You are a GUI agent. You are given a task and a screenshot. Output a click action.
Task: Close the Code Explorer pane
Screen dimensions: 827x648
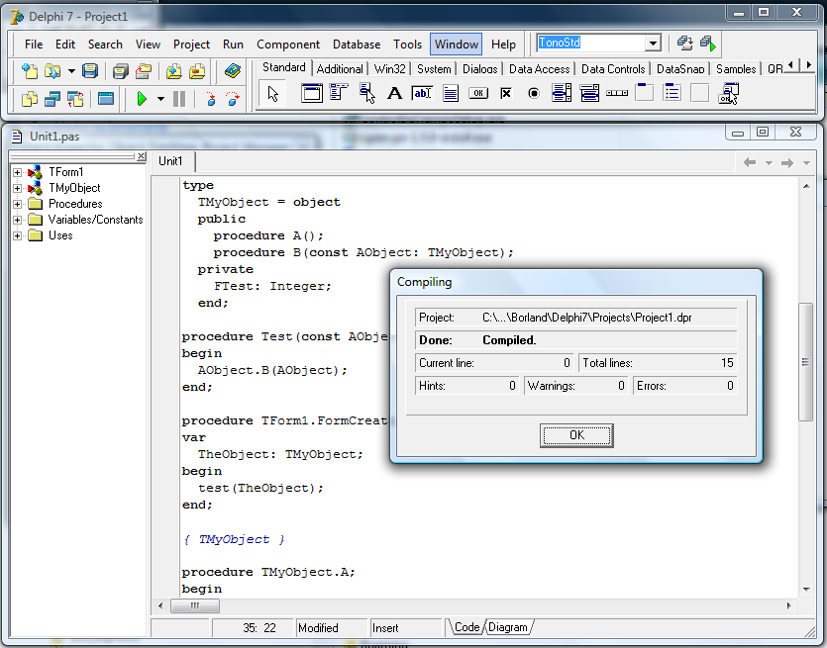click(x=141, y=156)
